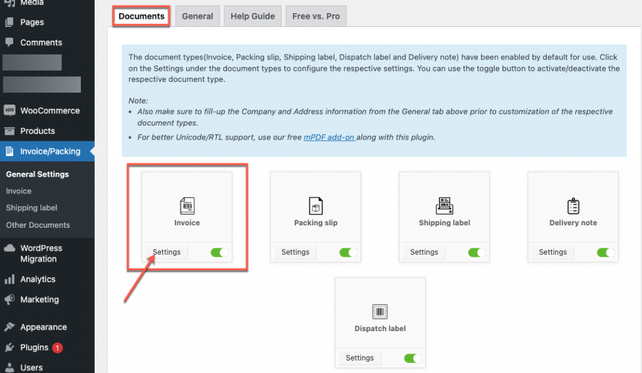The image size is (642, 373).
Task: Open Shipping label submenu item in sidebar
Action: click(31, 208)
